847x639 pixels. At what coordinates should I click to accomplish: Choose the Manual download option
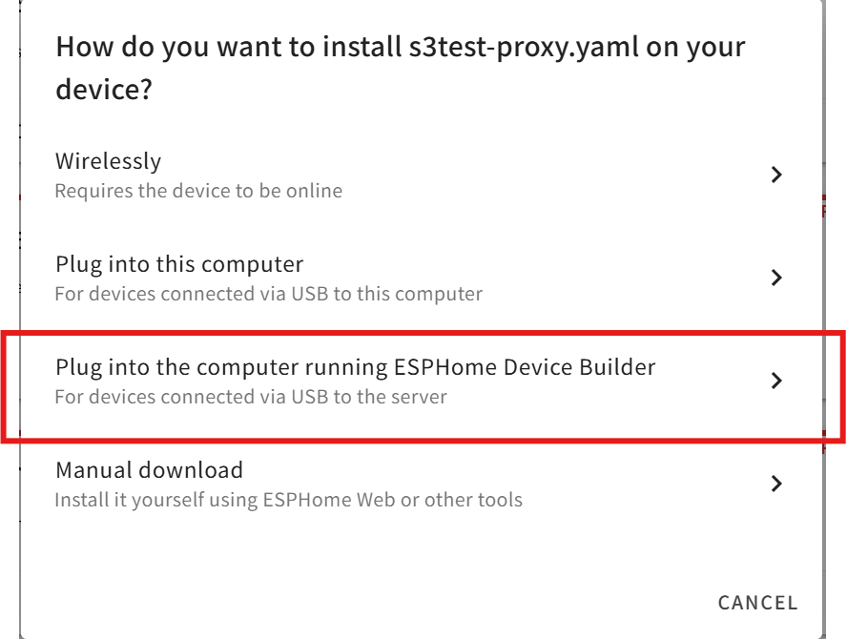tap(382, 484)
